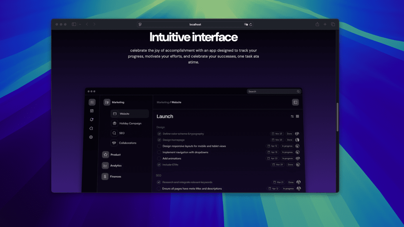Select the SEO sidebar item
This screenshot has width=404, height=227.
click(122, 133)
